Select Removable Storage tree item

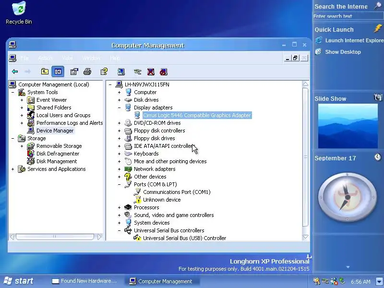59,146
